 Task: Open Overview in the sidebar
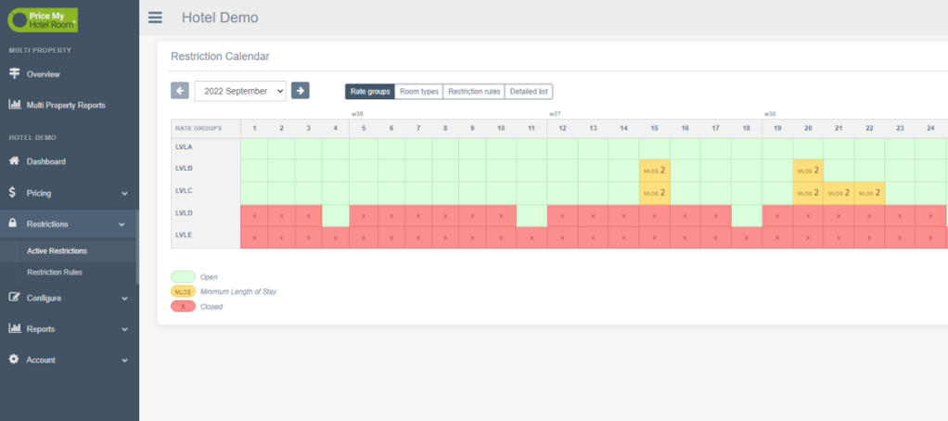click(x=43, y=73)
